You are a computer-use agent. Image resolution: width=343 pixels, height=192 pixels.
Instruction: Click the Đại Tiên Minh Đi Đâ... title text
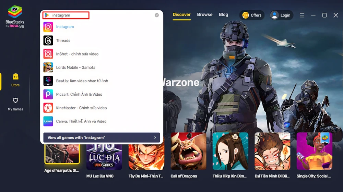coord(272,176)
